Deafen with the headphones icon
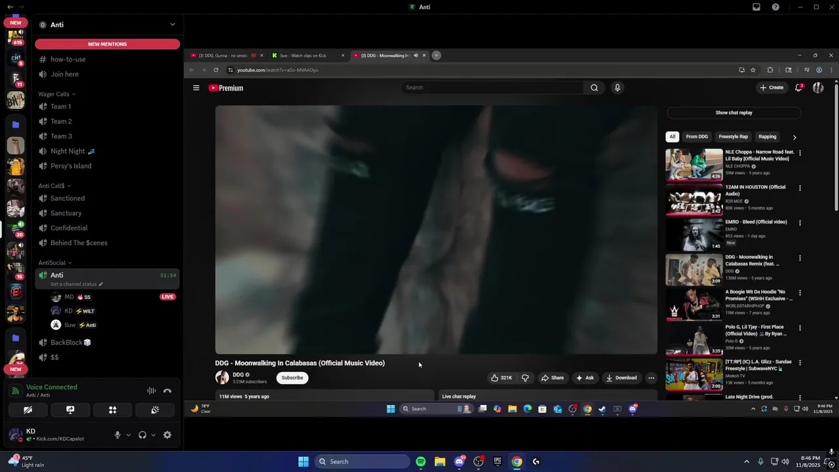This screenshot has height=472, width=839. (x=142, y=435)
